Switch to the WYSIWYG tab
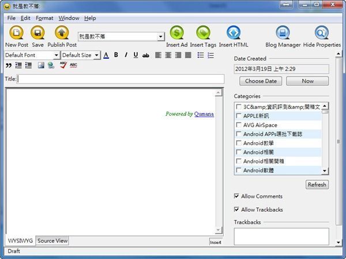The width and height of the screenshot is (346, 259). [x=20, y=241]
